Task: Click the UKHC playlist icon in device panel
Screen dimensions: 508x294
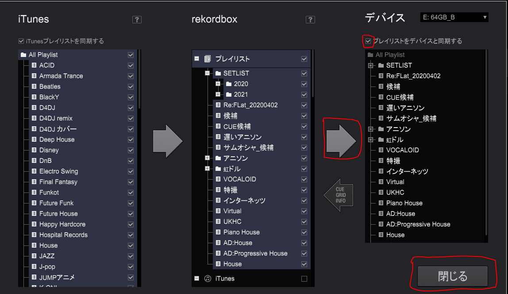Action: tap(381, 192)
